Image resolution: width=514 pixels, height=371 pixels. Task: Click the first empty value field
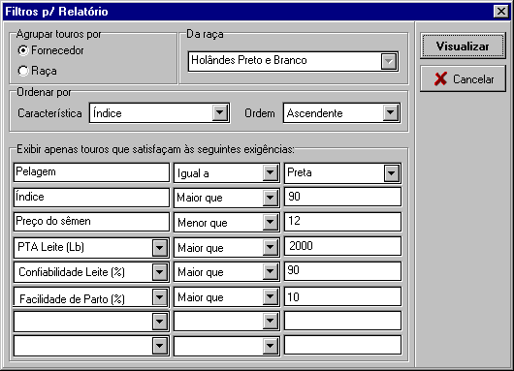pyautogui.click(x=342, y=321)
